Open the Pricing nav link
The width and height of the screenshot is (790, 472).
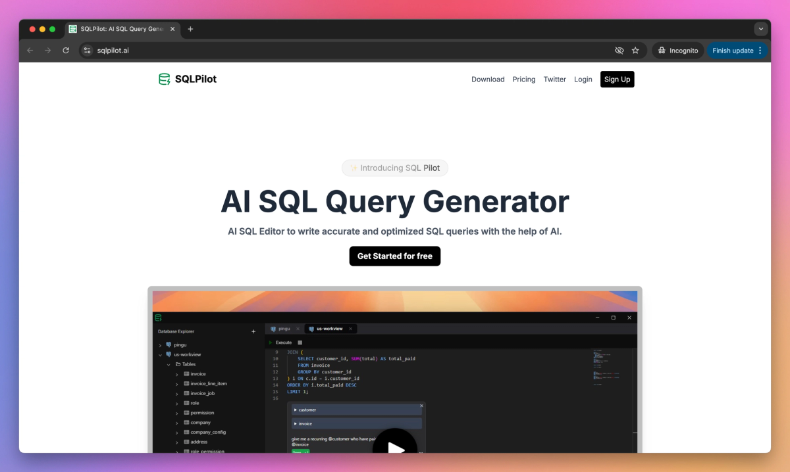(524, 79)
